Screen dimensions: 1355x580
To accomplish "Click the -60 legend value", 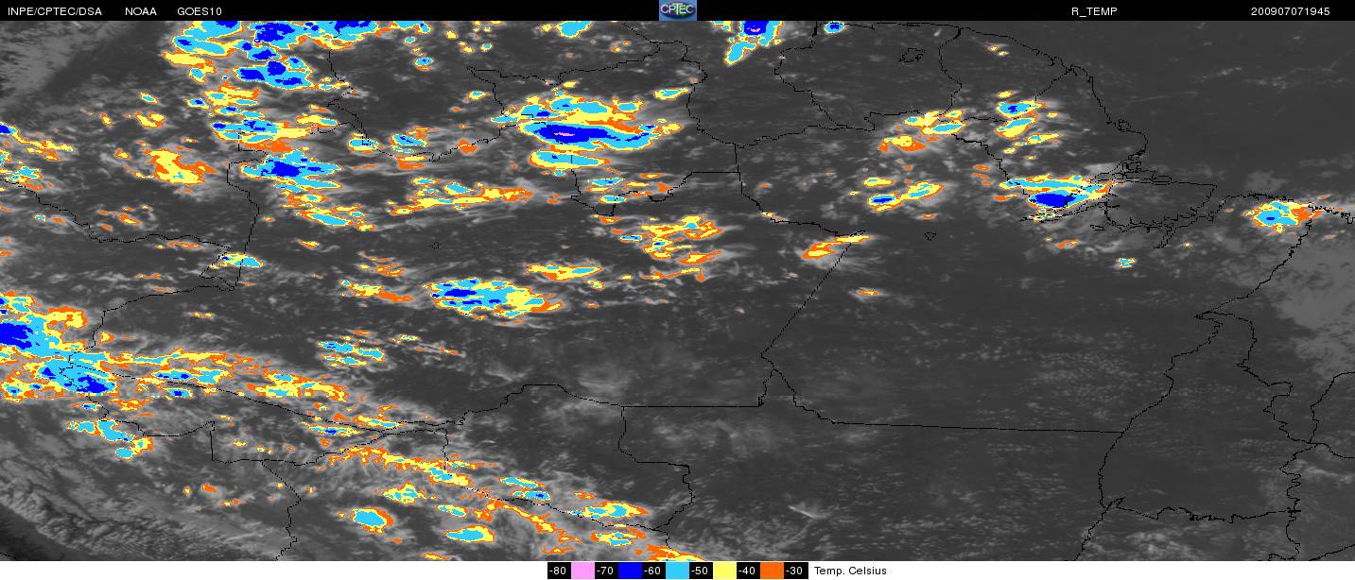I will click(652, 571).
